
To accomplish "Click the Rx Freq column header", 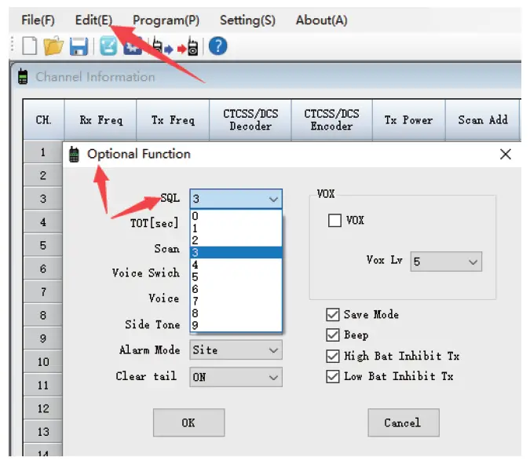I will (101, 119).
